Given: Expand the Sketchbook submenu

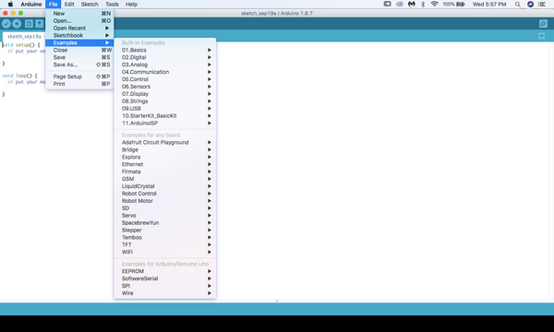Looking at the screenshot, I should 79,35.
